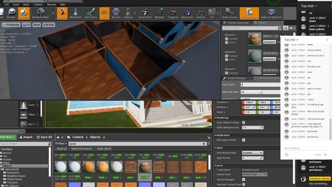The image size is (332, 187).
Task: Toggle Generate Overlap Events checkbox
Action: pos(243,184)
